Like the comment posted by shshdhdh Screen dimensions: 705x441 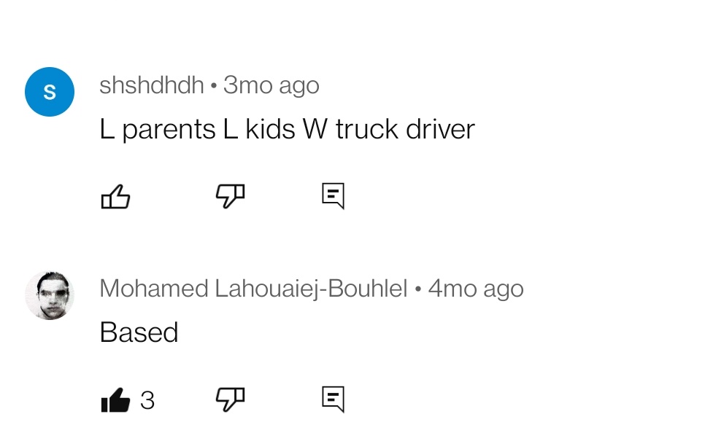click(115, 196)
